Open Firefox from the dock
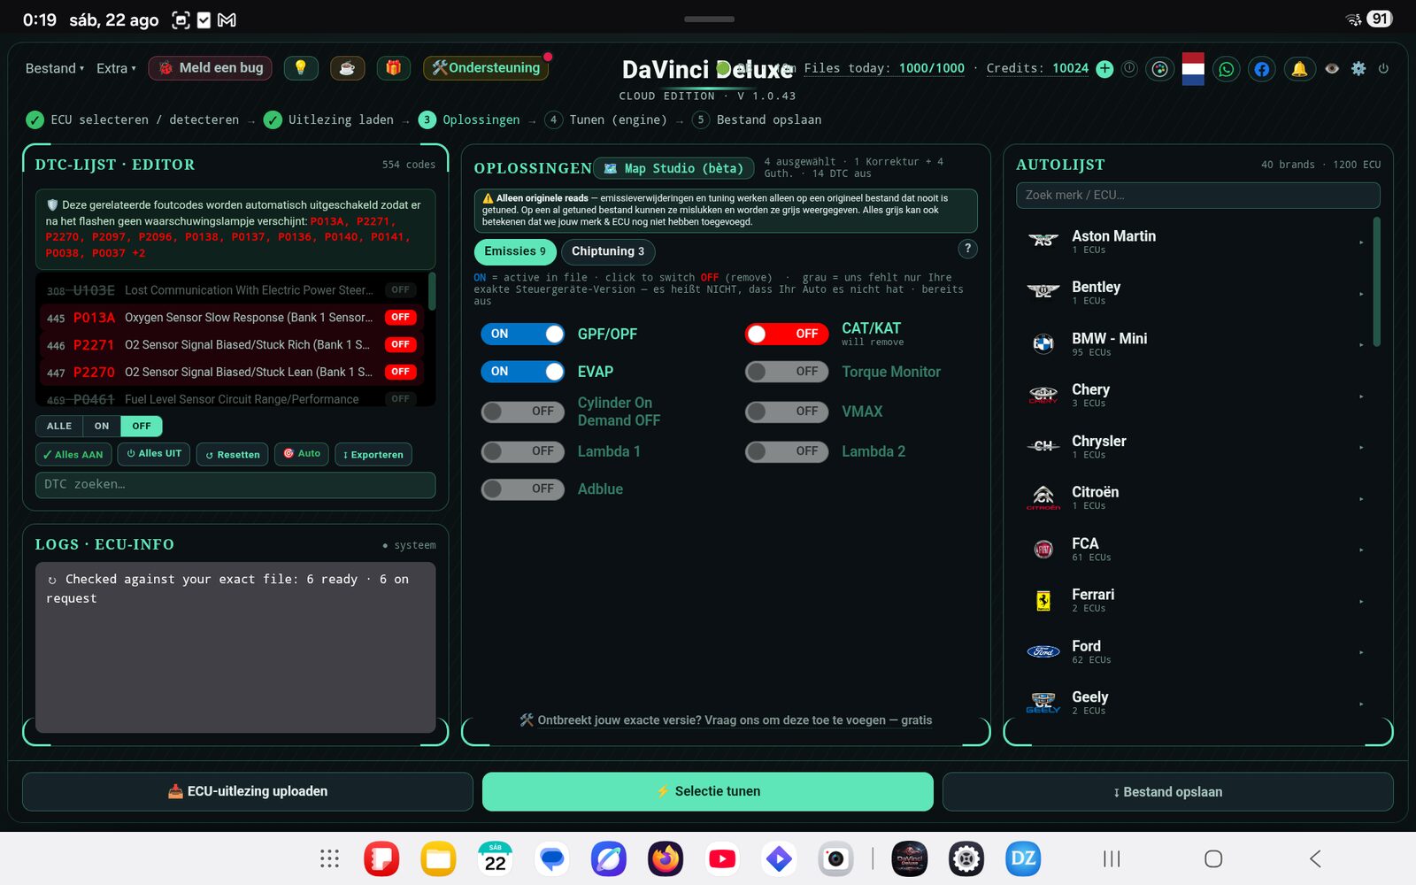 [666, 858]
